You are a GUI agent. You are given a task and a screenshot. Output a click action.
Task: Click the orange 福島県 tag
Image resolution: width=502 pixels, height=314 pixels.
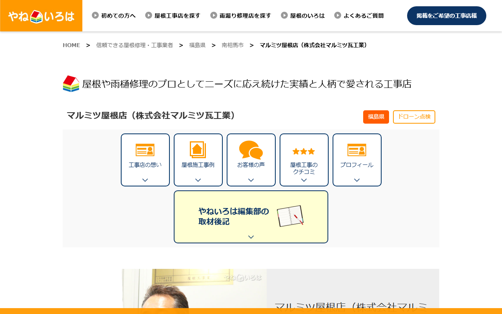pyautogui.click(x=376, y=117)
